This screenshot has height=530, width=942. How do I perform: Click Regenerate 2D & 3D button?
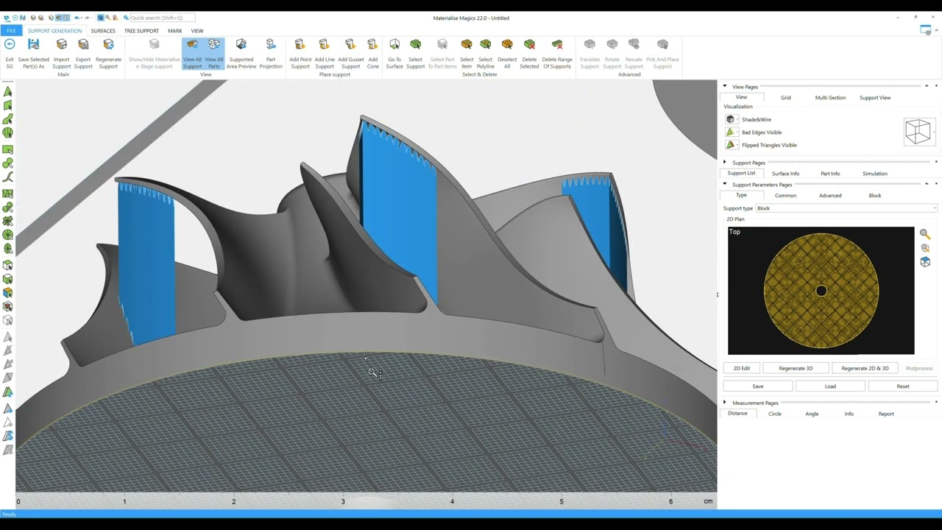(865, 368)
